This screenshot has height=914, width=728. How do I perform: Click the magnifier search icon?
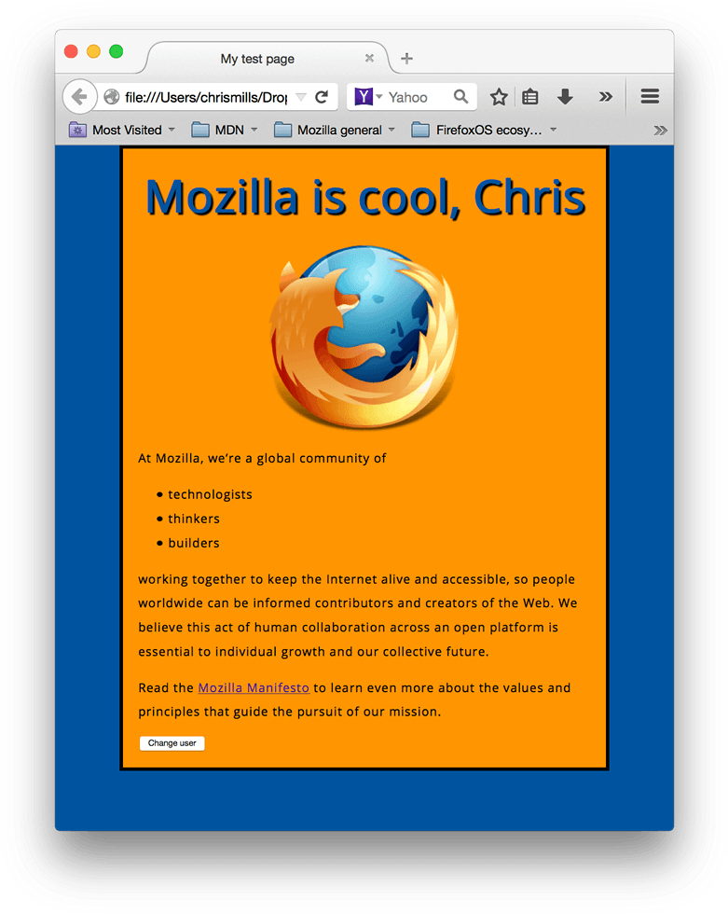[460, 96]
